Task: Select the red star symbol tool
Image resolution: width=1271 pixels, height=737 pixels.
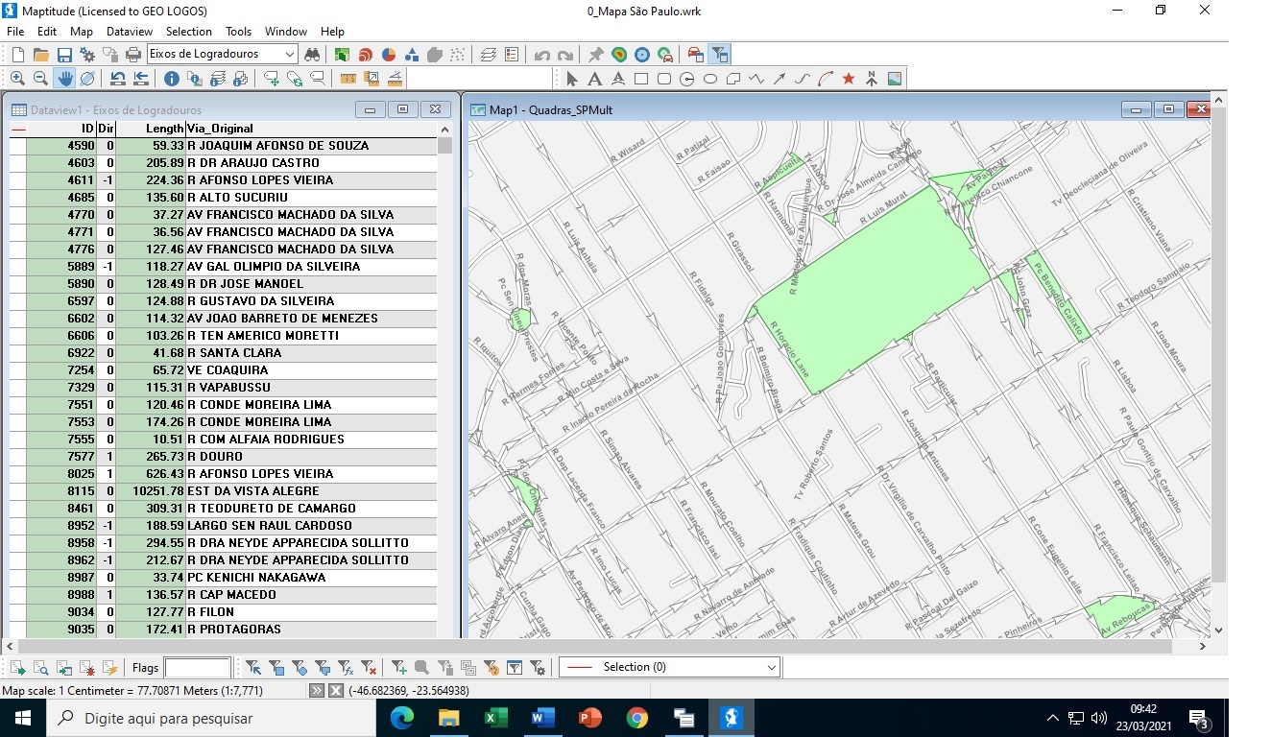Action: point(849,79)
